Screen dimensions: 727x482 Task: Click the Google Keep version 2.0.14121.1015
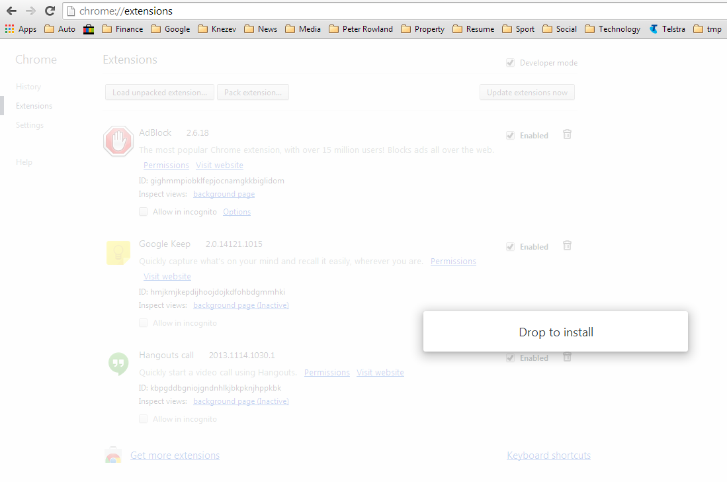234,244
